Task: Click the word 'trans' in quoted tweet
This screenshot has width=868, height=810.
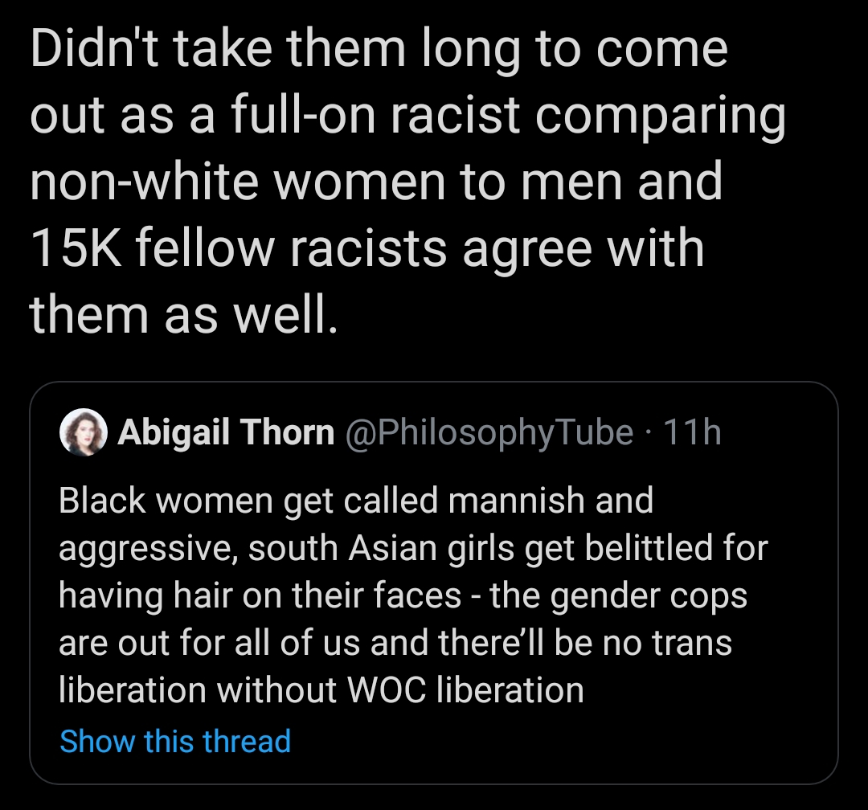Action: click(693, 644)
